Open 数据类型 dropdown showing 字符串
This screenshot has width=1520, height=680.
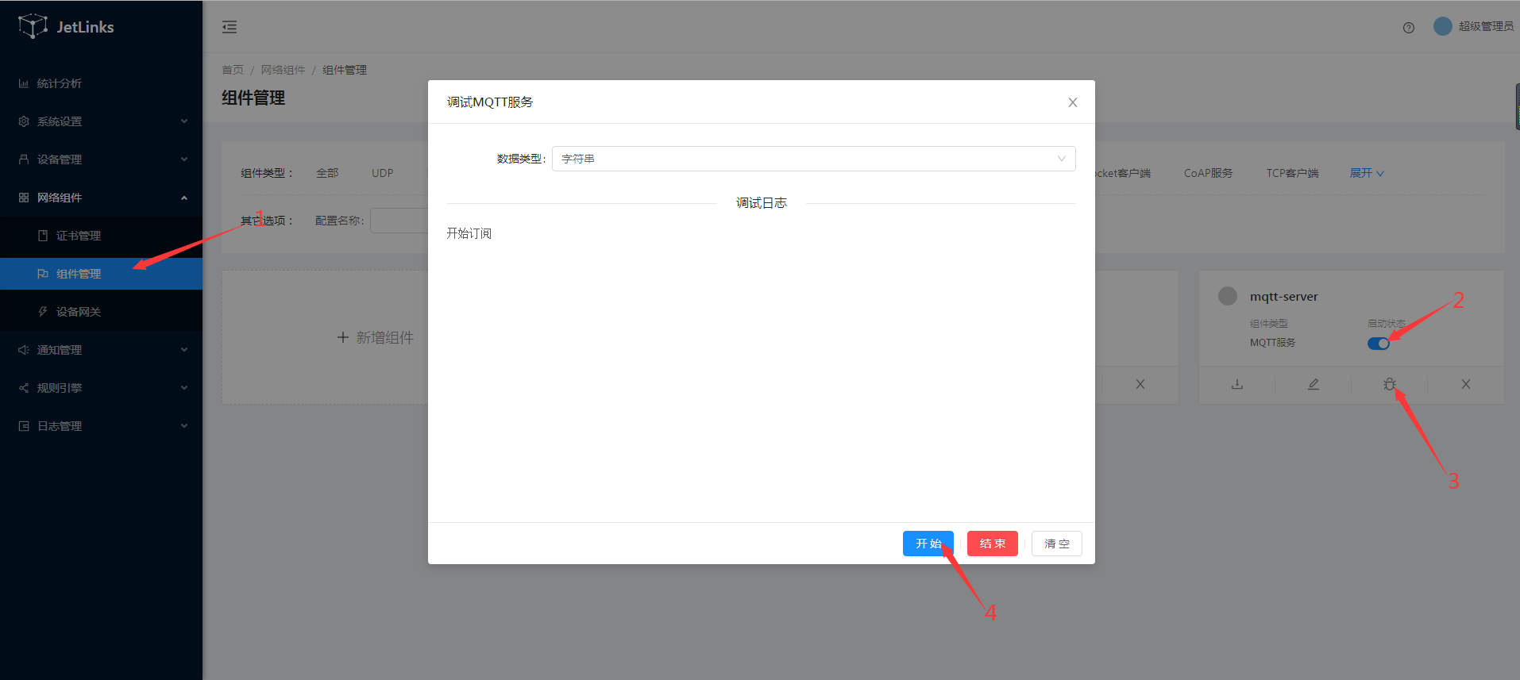pyautogui.click(x=814, y=159)
